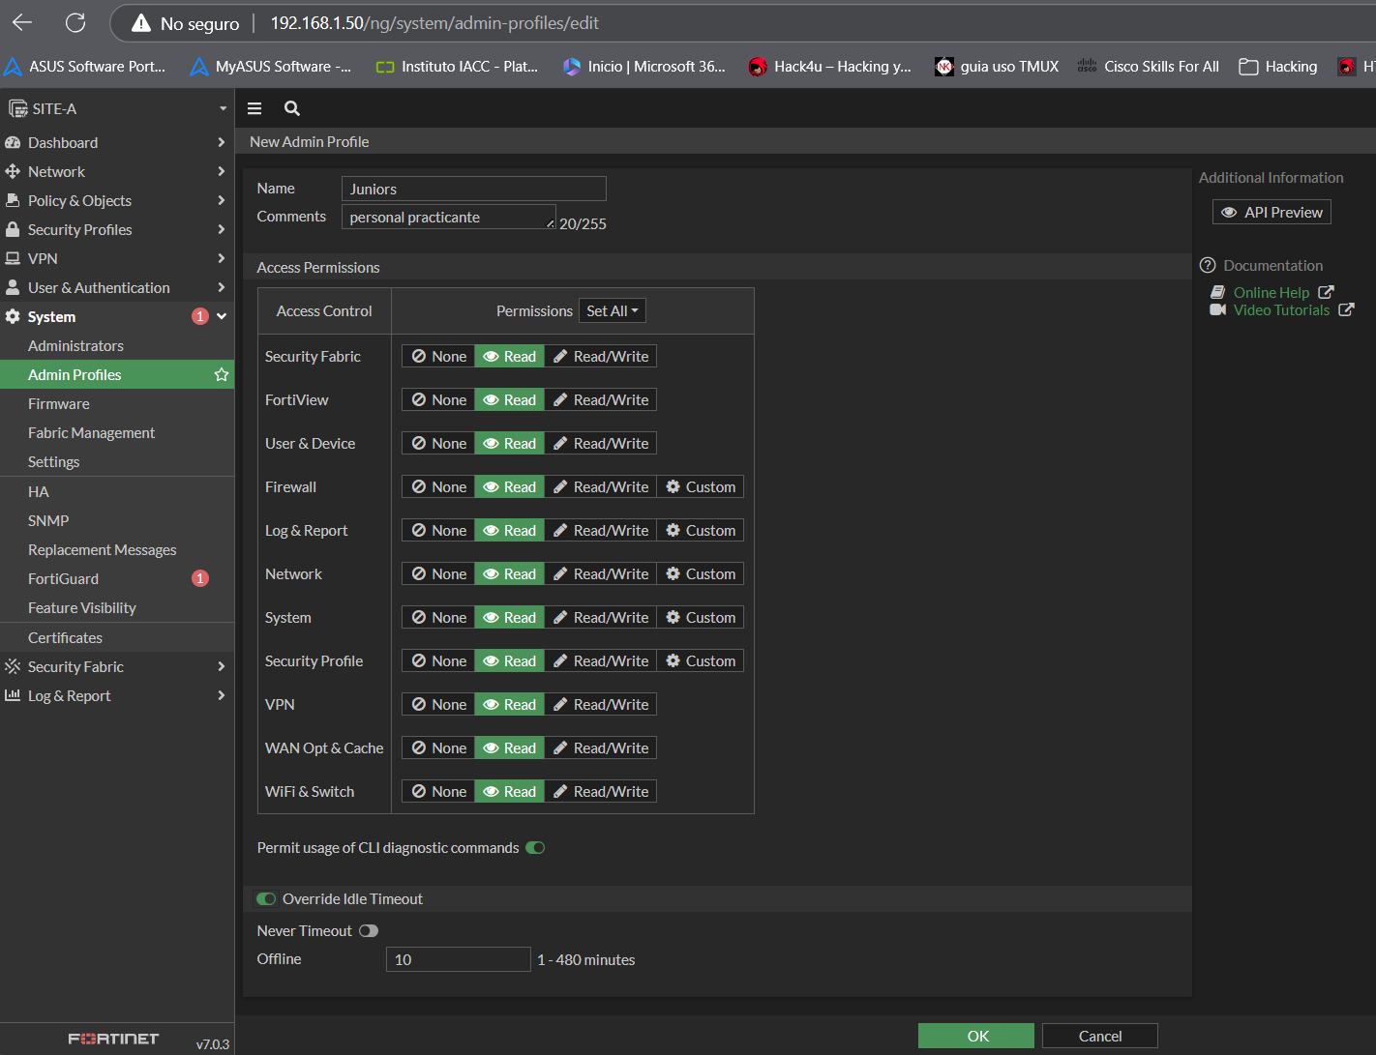
Task: Click the API Preview button
Action: [1271, 212]
